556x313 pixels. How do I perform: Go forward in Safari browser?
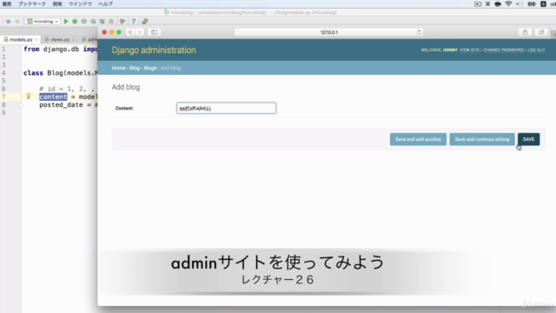[x=139, y=32]
